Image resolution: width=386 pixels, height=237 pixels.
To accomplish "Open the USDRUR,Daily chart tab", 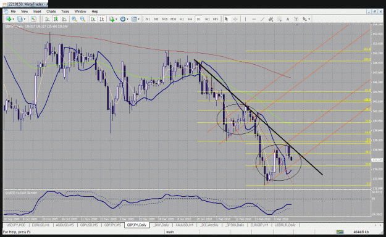I will 285,225.
